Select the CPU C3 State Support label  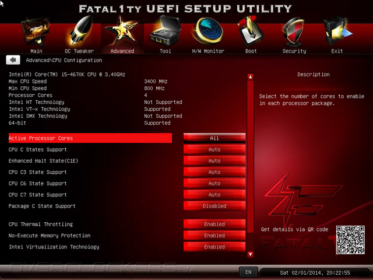coord(37,172)
